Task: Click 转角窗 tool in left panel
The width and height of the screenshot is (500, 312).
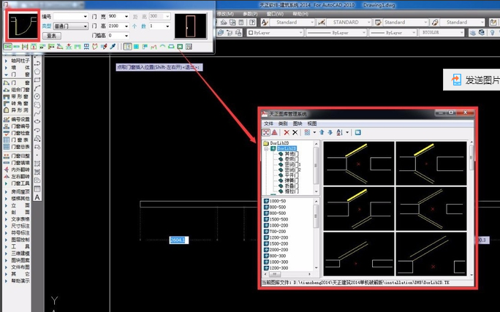Action: tap(16, 103)
